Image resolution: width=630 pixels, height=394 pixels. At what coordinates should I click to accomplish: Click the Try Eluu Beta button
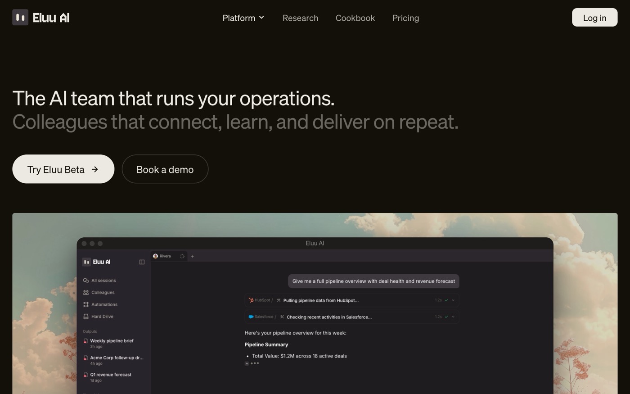coord(63,169)
